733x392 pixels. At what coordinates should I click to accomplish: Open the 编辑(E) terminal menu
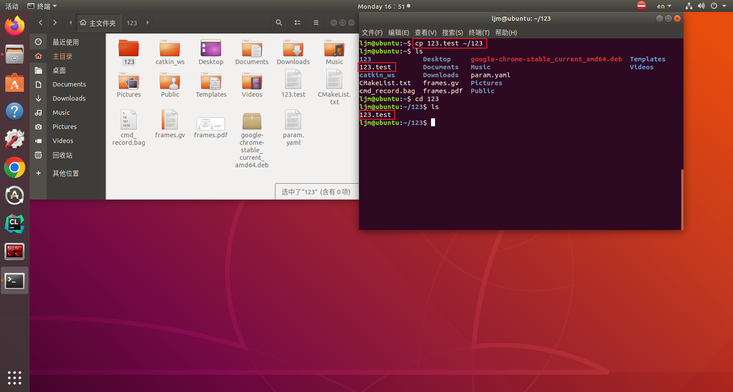point(399,33)
